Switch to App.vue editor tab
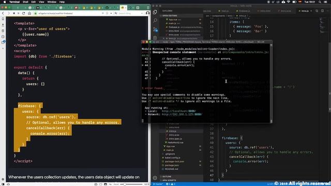This screenshot has width=331, height=186. 207,11
